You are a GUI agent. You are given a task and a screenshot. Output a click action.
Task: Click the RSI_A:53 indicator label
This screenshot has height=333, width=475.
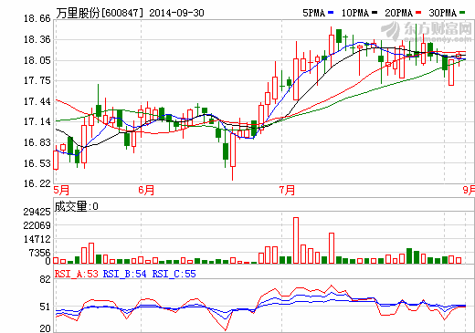(77, 274)
